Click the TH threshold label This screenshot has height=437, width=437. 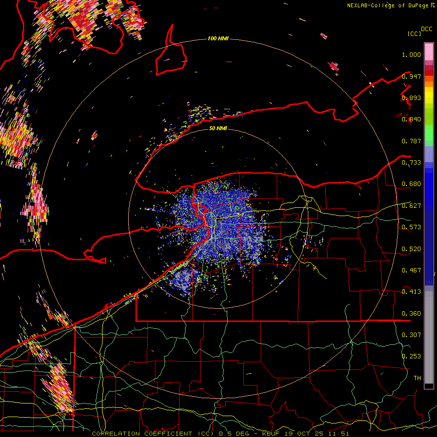coord(417,378)
